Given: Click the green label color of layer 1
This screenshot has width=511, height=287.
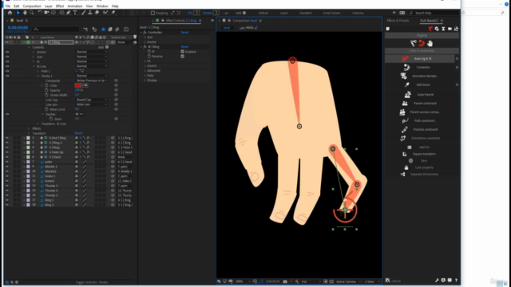Looking at the screenshot, I should click(29, 42).
